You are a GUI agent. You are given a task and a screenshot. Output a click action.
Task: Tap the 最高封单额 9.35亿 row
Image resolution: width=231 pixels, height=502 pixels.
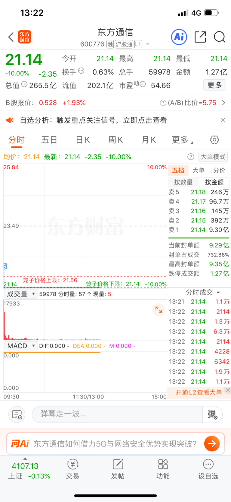coord(199,264)
